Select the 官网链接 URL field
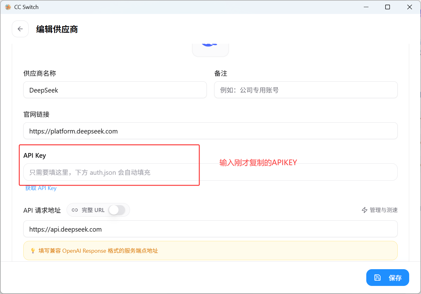 pos(210,131)
